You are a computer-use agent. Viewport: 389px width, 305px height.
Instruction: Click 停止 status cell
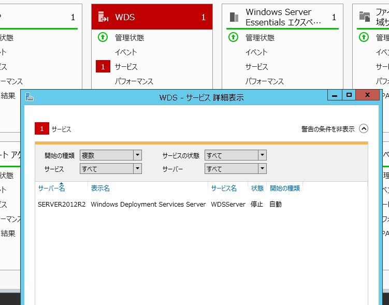point(256,205)
